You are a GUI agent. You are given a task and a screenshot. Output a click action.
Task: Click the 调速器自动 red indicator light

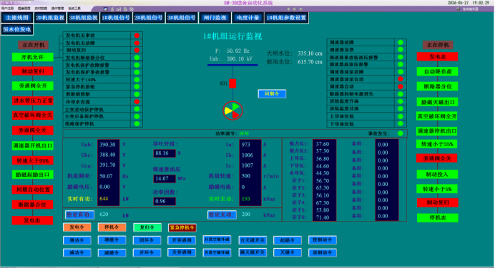click(401, 86)
